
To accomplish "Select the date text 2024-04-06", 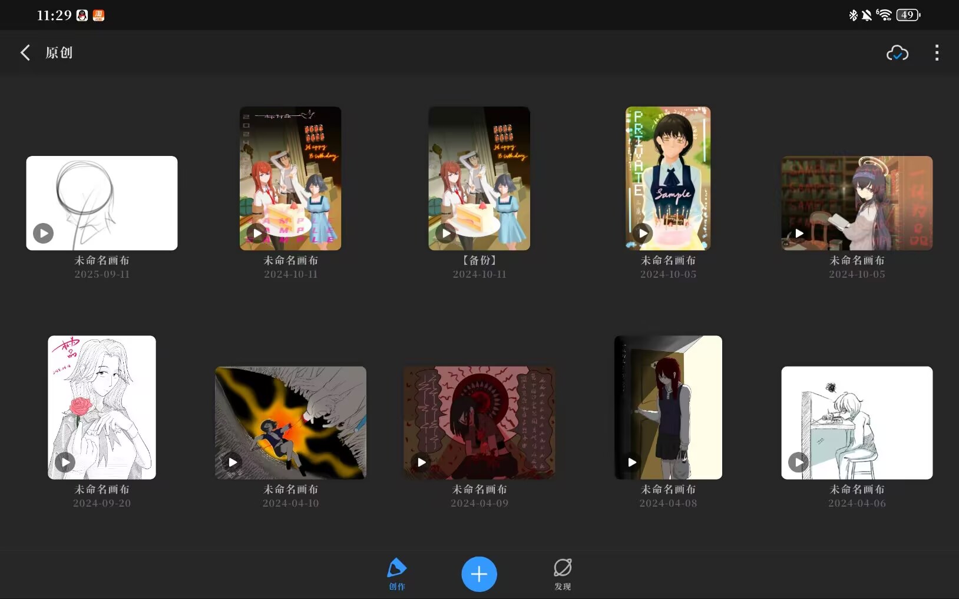I will 857,503.
